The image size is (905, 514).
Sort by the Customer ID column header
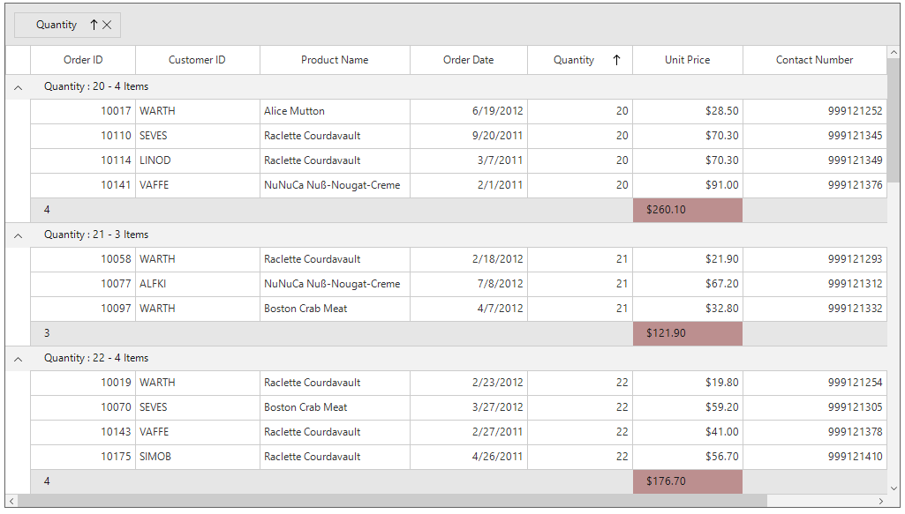pyautogui.click(x=198, y=59)
